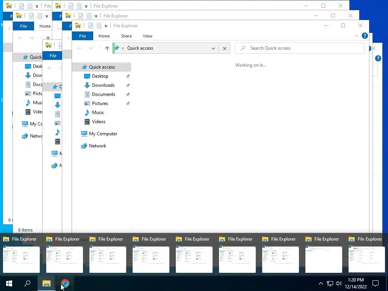Open Music in the navigation pane
The height and width of the screenshot is (291, 388).
pos(98,113)
